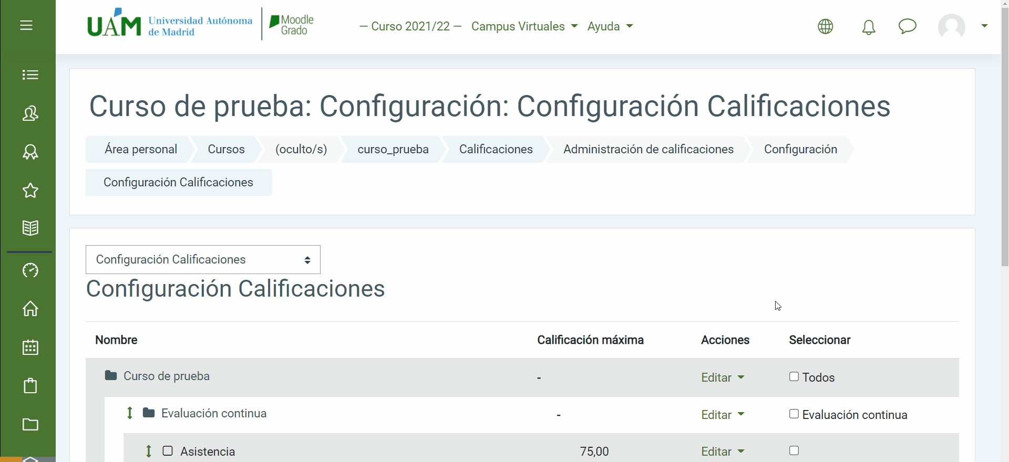This screenshot has width=1009, height=462.
Task: Open the Configuración Calificaciones select box
Action: point(203,259)
